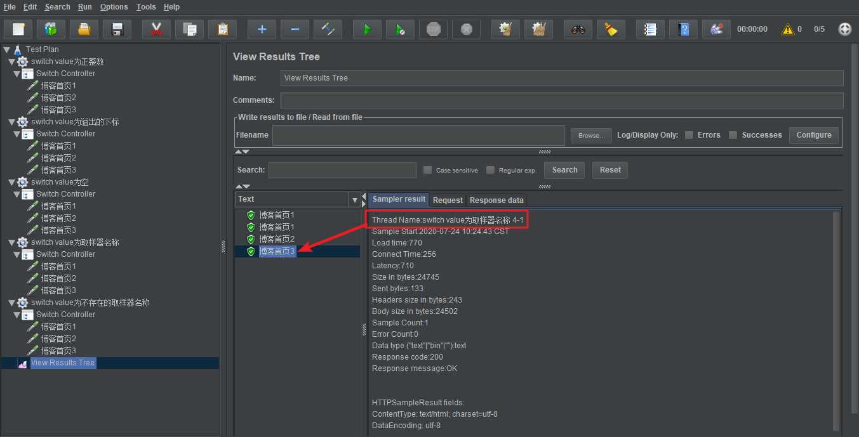Switch to the Request tab
The image size is (859, 437).
point(448,200)
